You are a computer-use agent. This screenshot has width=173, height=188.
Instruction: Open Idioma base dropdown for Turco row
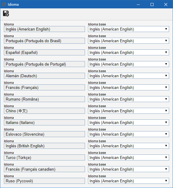point(128,157)
